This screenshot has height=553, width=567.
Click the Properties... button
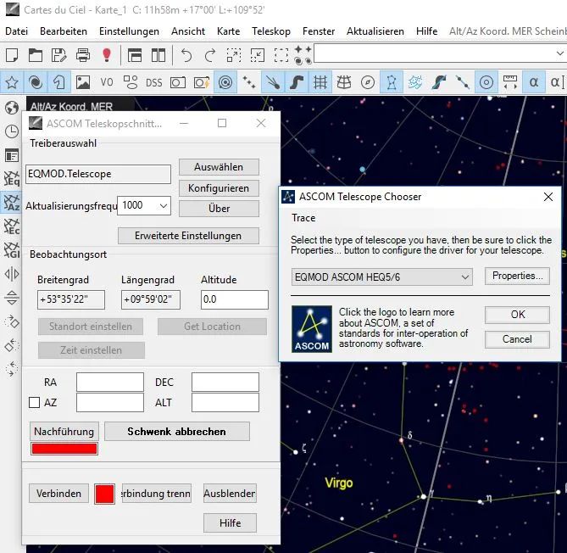click(x=517, y=276)
